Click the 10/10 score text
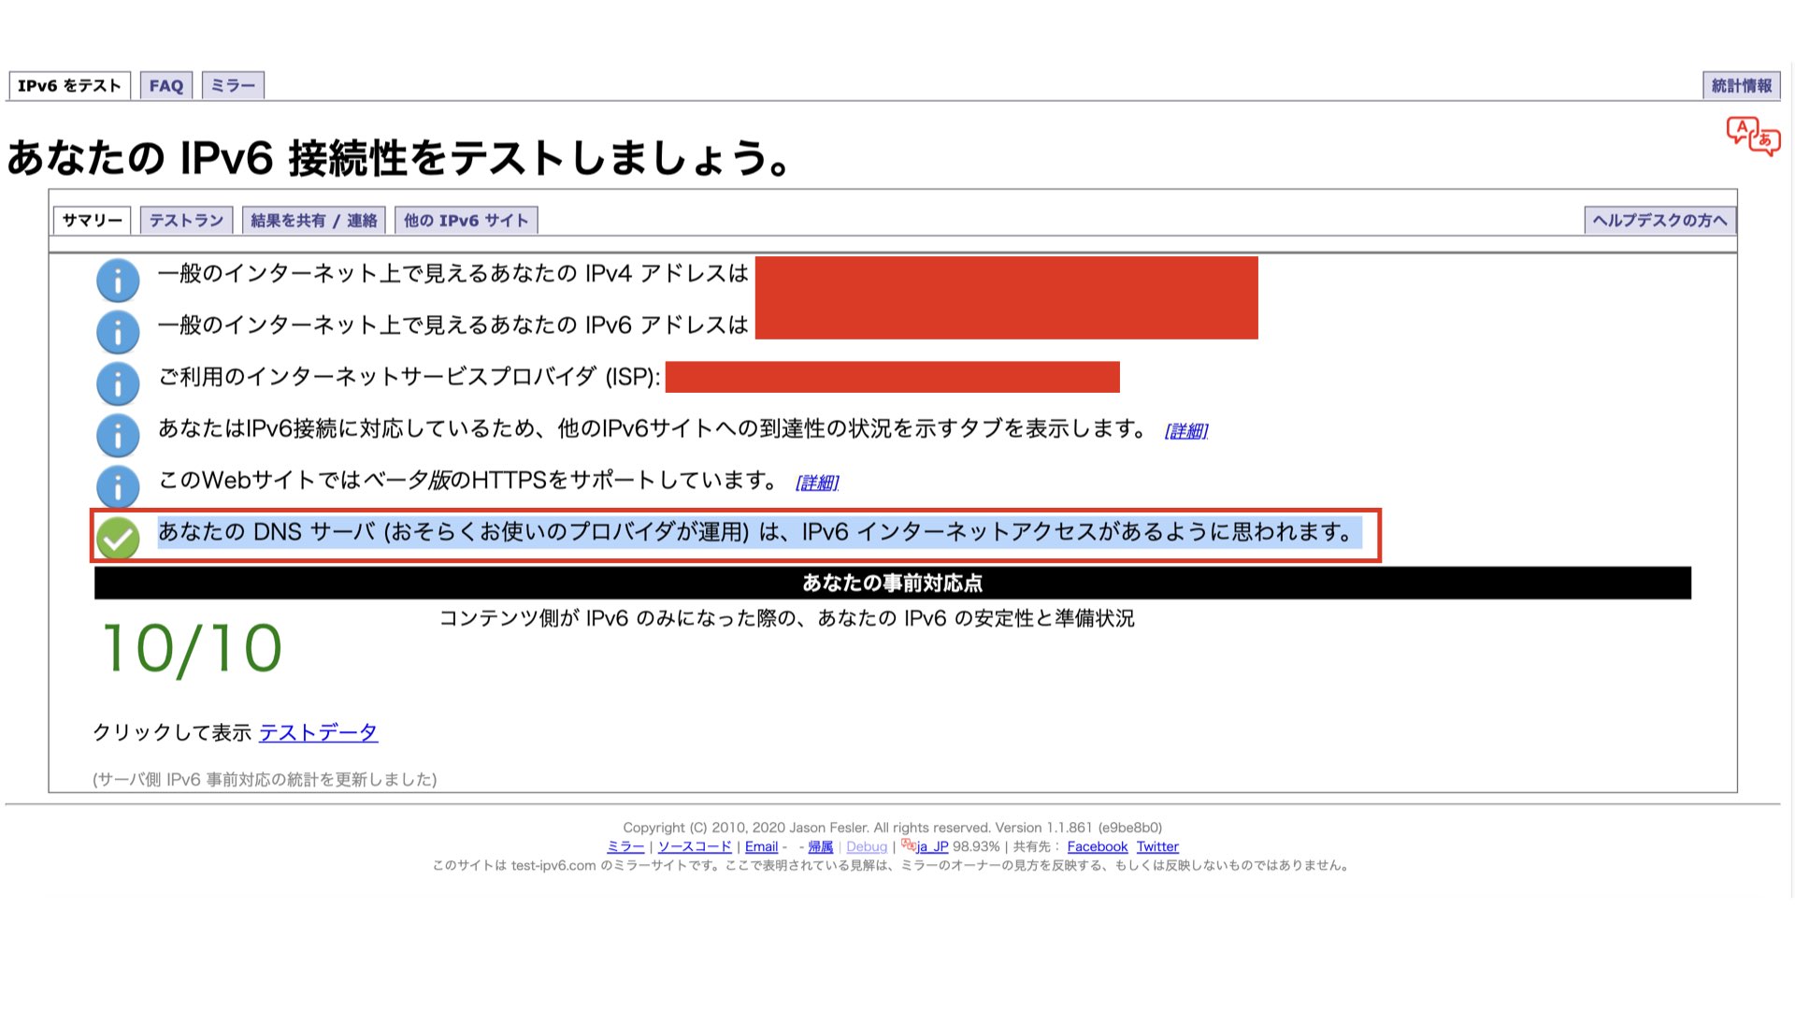Viewport: 1795px width, 1010px height. pyautogui.click(x=192, y=649)
